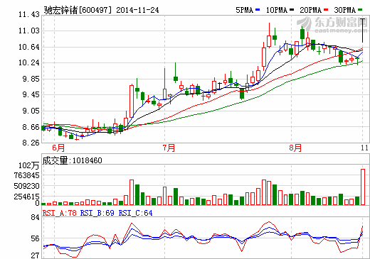Click the 509230 volume axis label
This screenshot has width=370, height=259.
pyautogui.click(x=26, y=186)
